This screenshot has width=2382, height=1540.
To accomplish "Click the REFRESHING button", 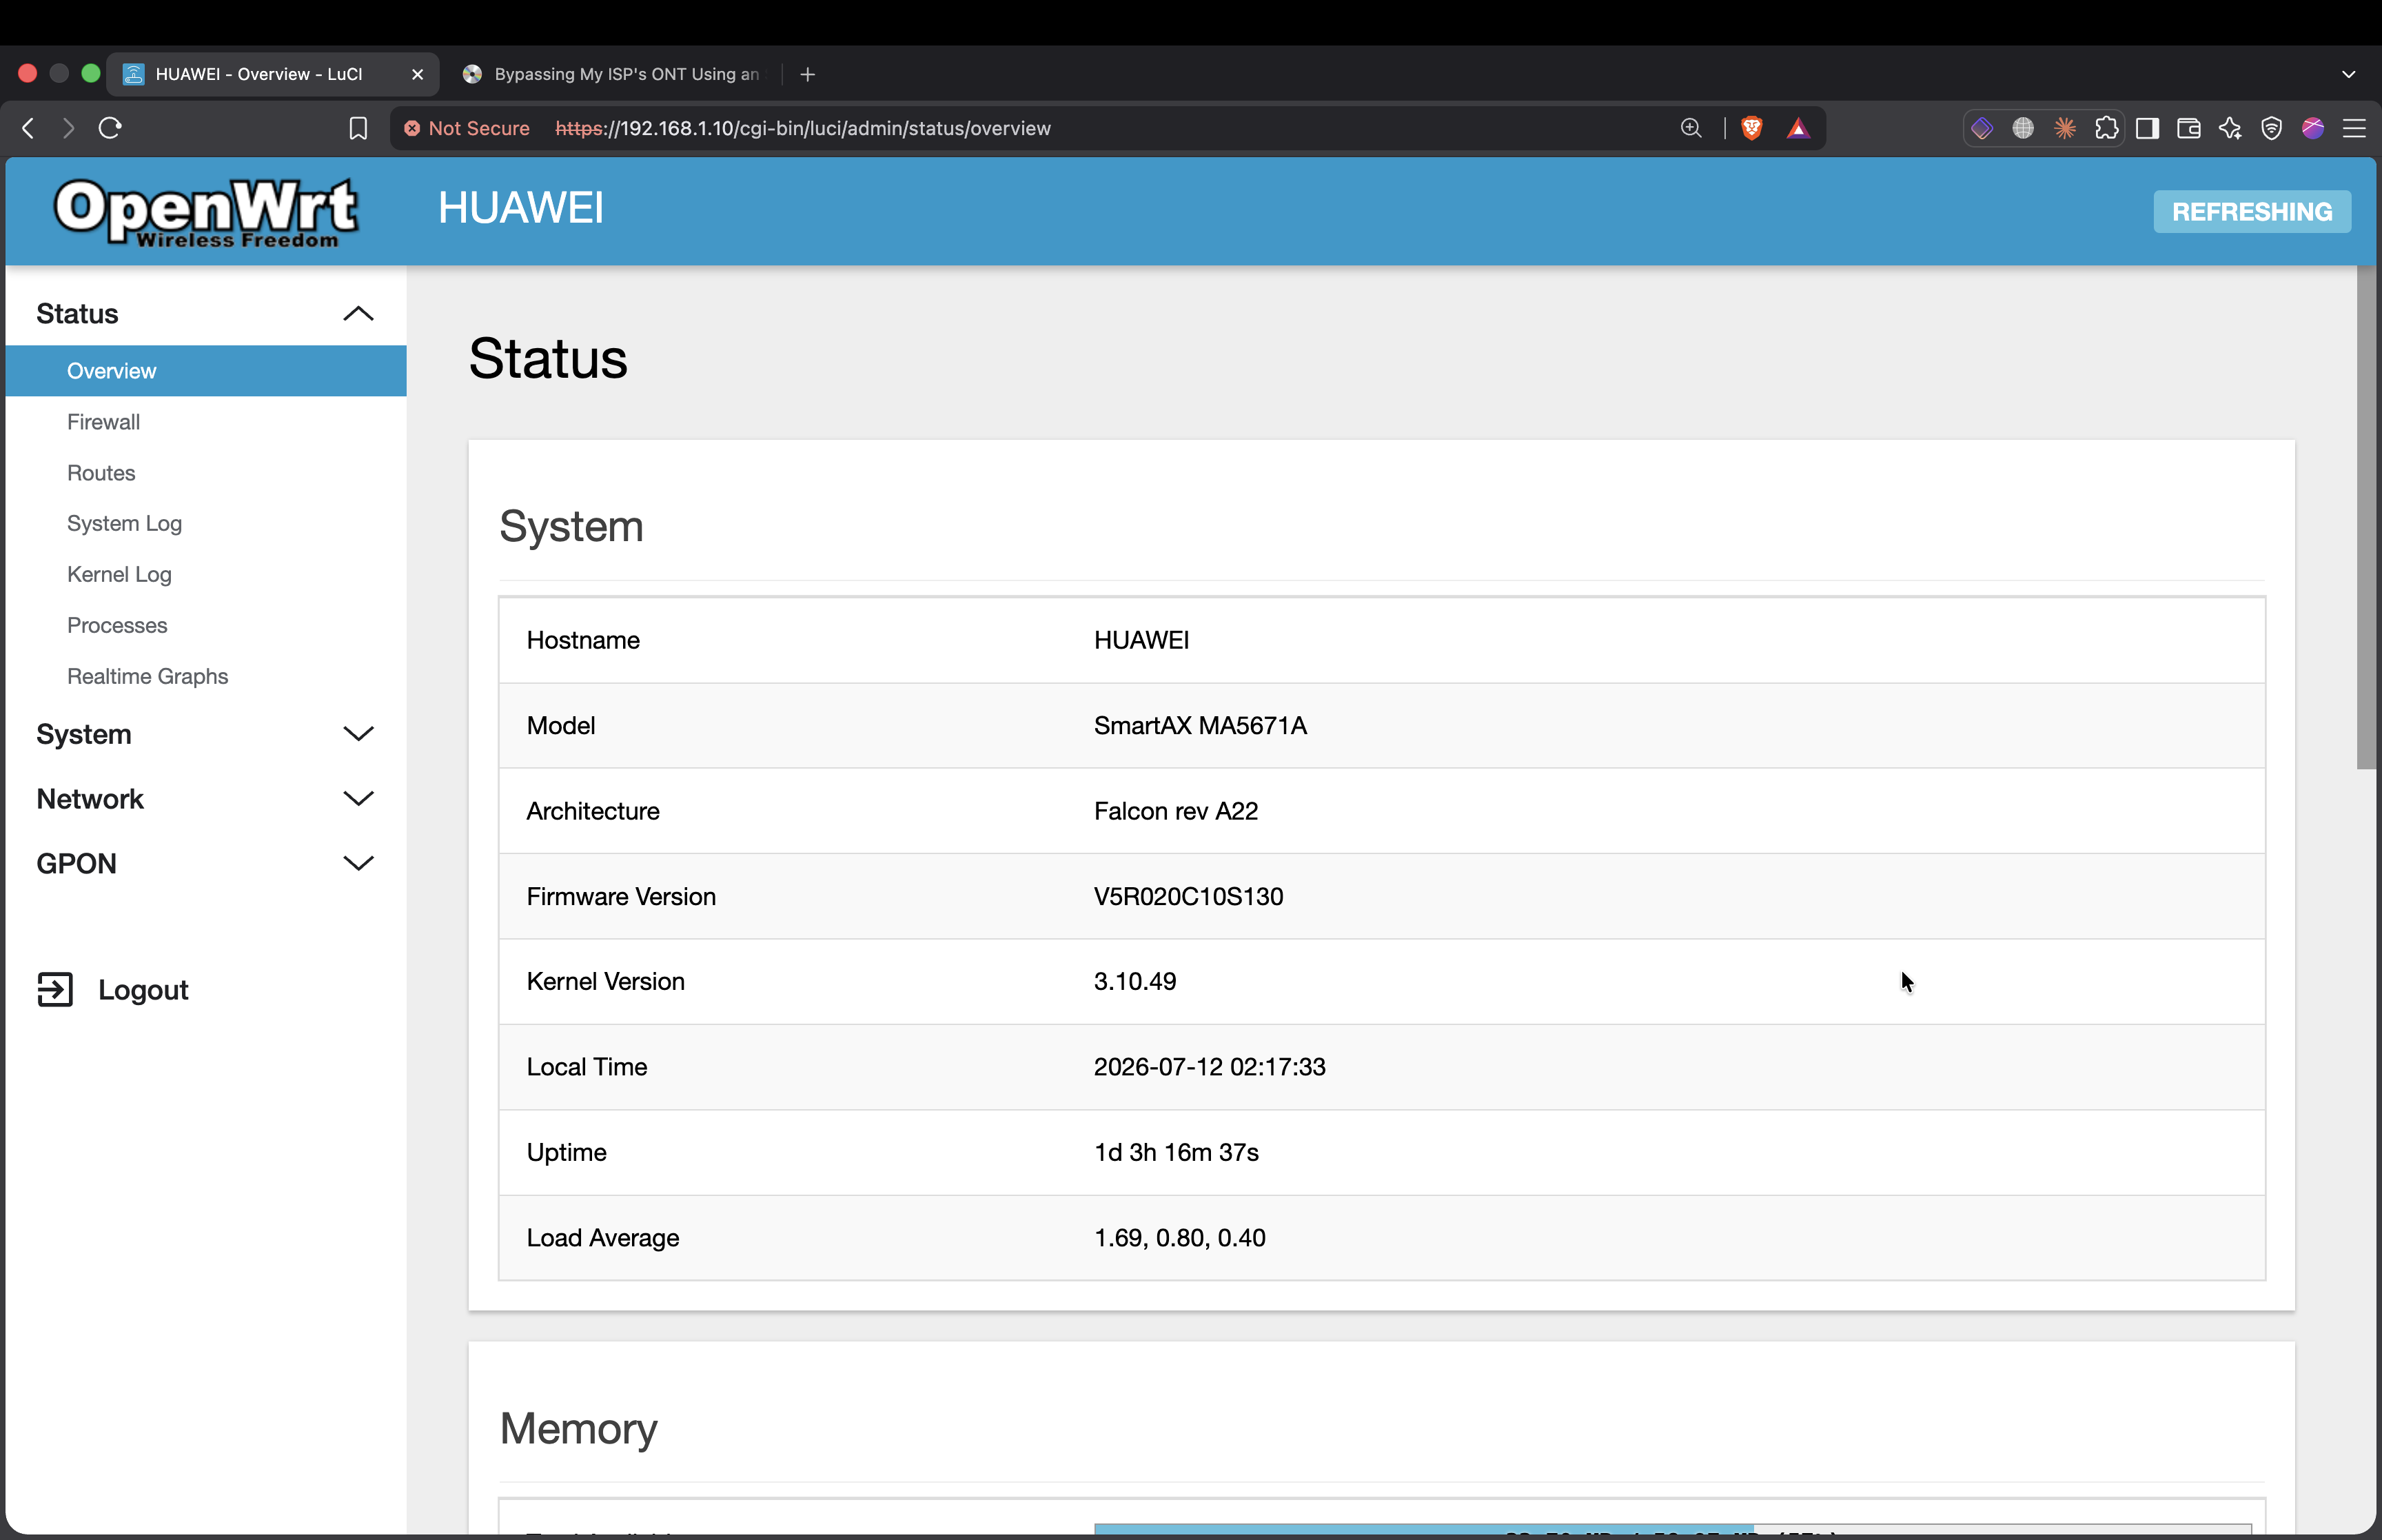I will coord(2251,211).
